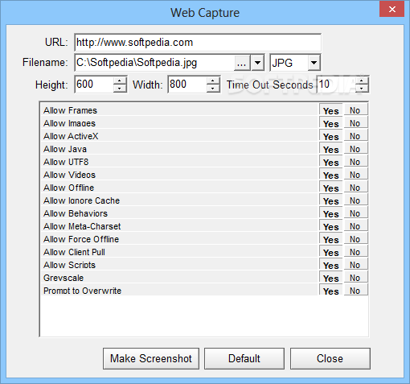Click the Close button at bottom
Screen dimensions: 410x384
pyautogui.click(x=330, y=358)
